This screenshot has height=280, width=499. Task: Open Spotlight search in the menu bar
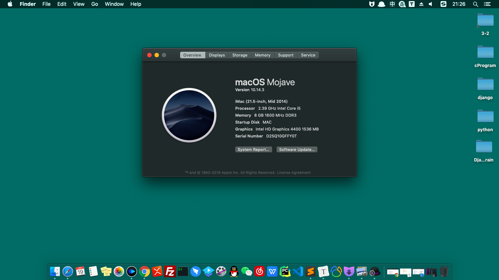coord(476,4)
